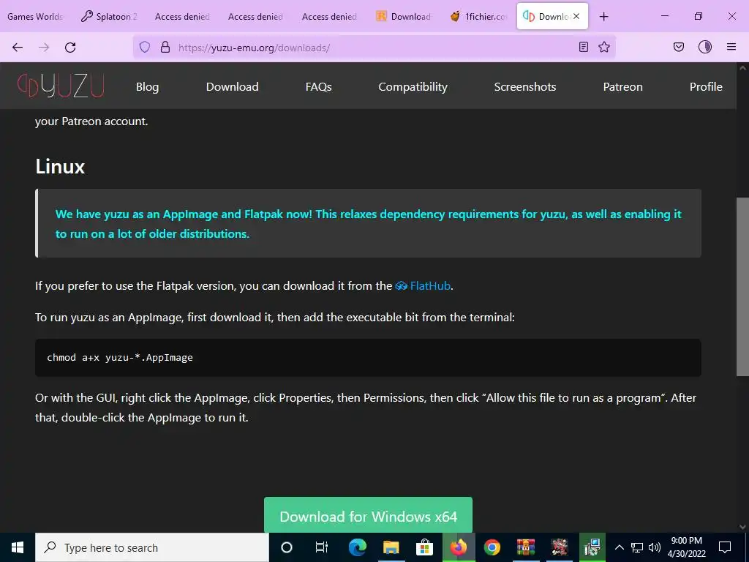Click the chmod a+x yuzu-*.AppImage code text

[x=120, y=357]
